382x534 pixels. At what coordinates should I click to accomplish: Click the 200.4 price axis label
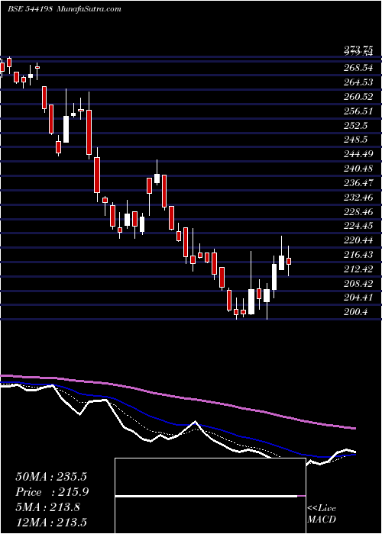[357, 312]
